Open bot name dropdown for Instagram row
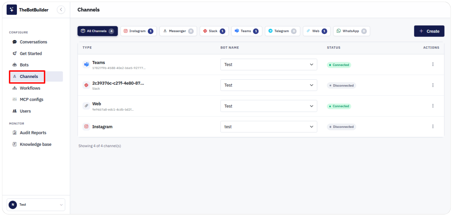Screen dimensions: 452x216 (269, 127)
